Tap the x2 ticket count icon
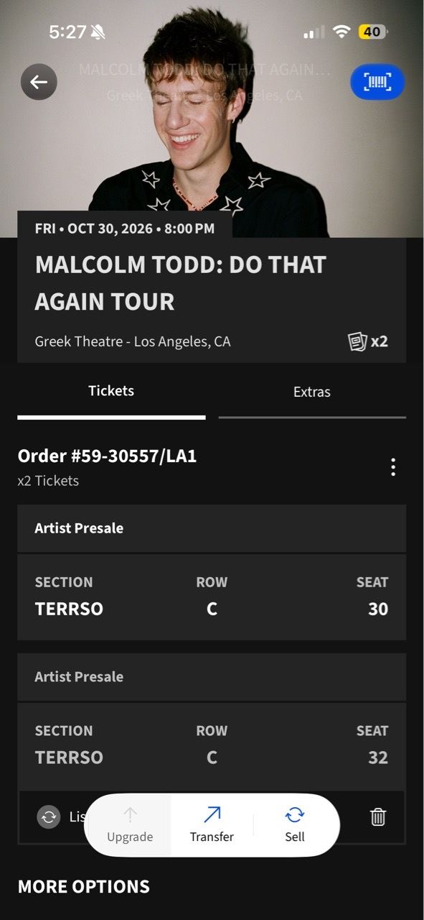This screenshot has width=424, height=920. point(368,341)
